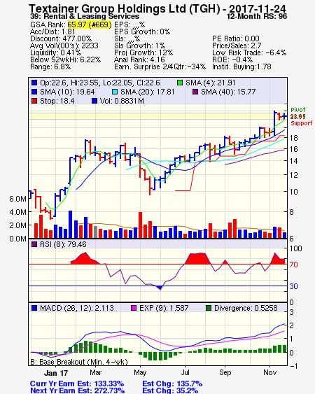Click the ROE: -0.4% text

[232, 59]
